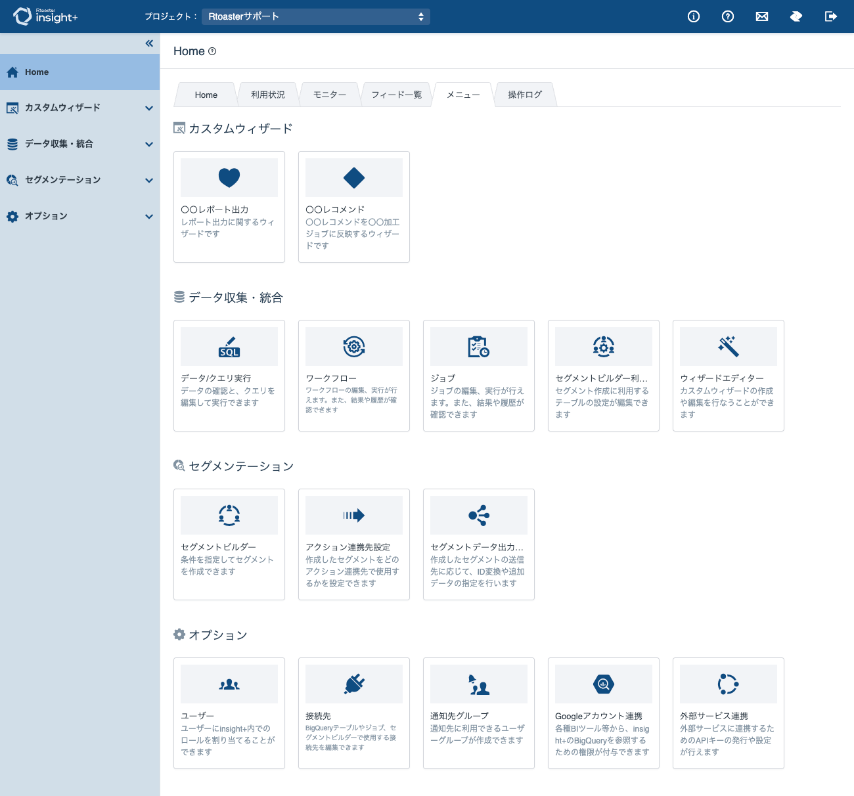Open the 通知先グループ bell people icon
Image resolution: width=854 pixels, height=796 pixels.
pos(479,684)
